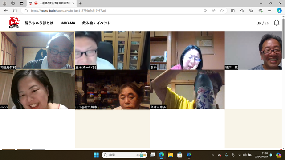
Task: Open notifications bell icon
Action: (277, 23)
